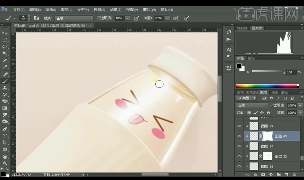Click the 图层 32 layer name

coord(280,156)
